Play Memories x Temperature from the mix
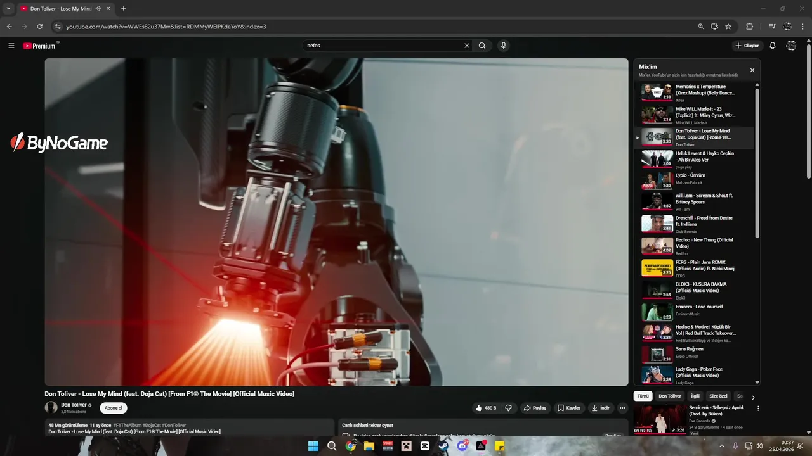The width and height of the screenshot is (812, 456). 694,92
